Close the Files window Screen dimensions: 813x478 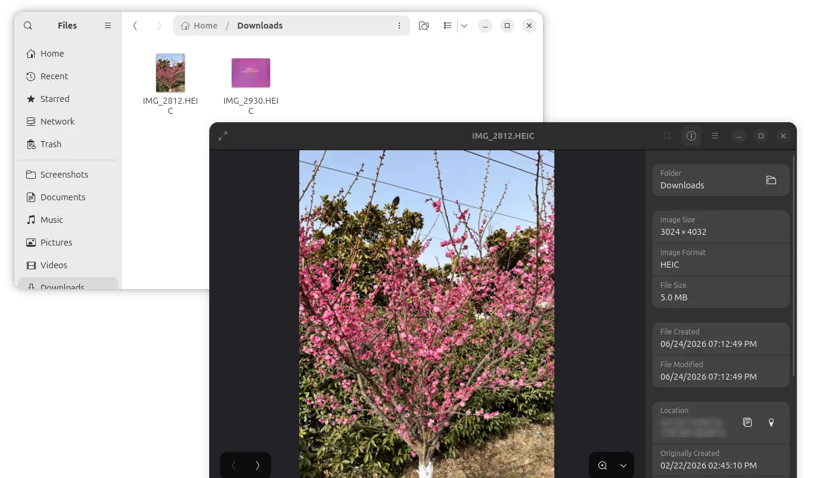(529, 26)
